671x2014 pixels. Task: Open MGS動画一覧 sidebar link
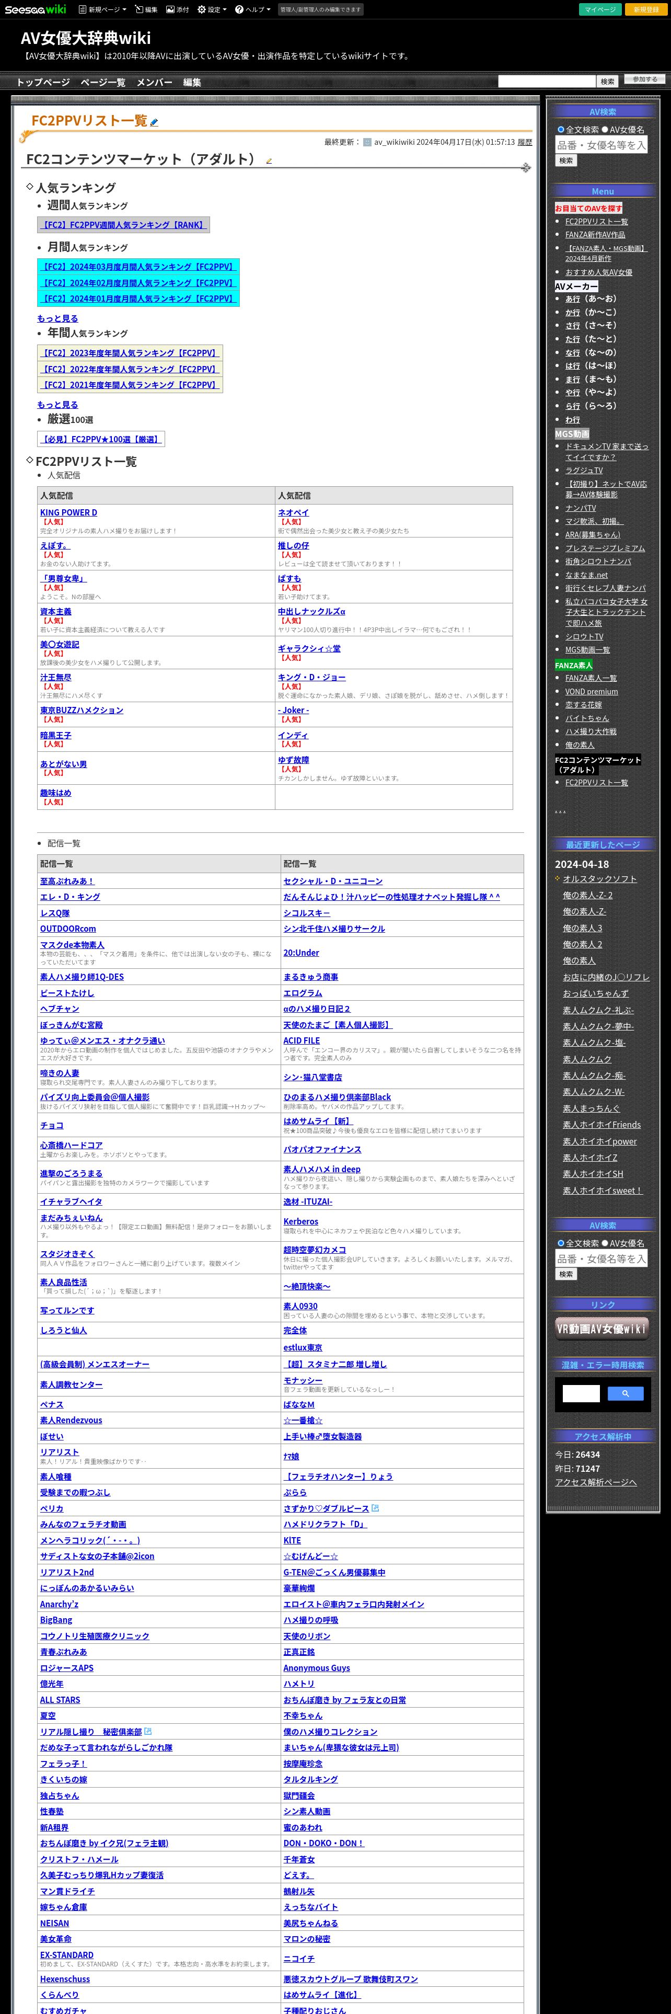587,650
